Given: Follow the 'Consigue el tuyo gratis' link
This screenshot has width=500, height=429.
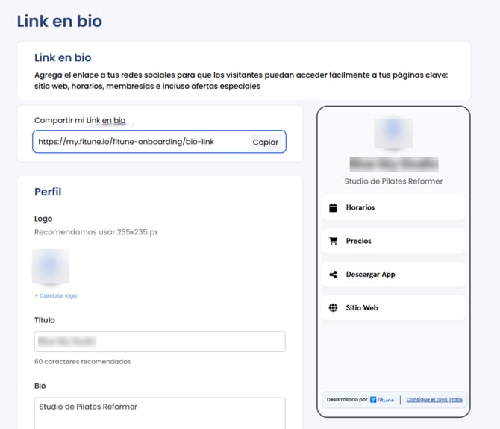Looking at the screenshot, I should click(x=434, y=400).
